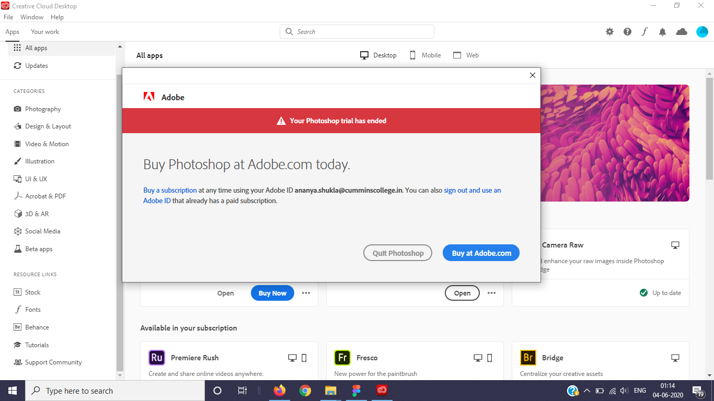
Task: Toggle the Mobile apps filter
Action: (x=424, y=55)
